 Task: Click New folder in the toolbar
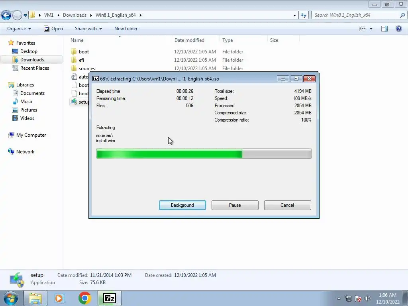126,29
